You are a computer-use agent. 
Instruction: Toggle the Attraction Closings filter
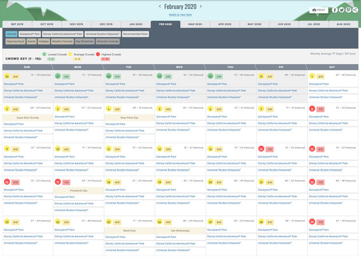pos(107,41)
